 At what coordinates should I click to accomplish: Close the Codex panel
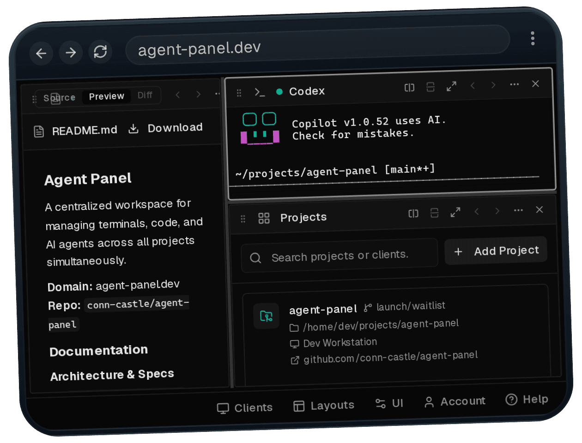(x=535, y=84)
